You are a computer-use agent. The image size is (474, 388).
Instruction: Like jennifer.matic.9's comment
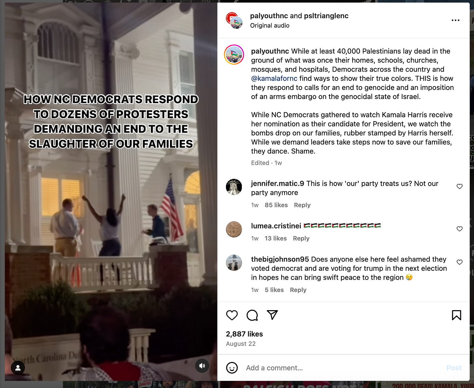(459, 186)
